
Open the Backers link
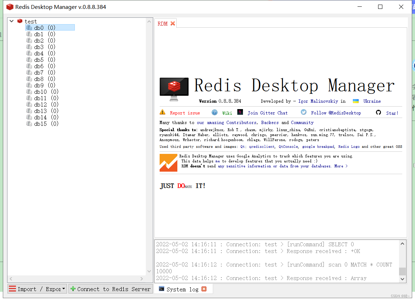click(270, 123)
